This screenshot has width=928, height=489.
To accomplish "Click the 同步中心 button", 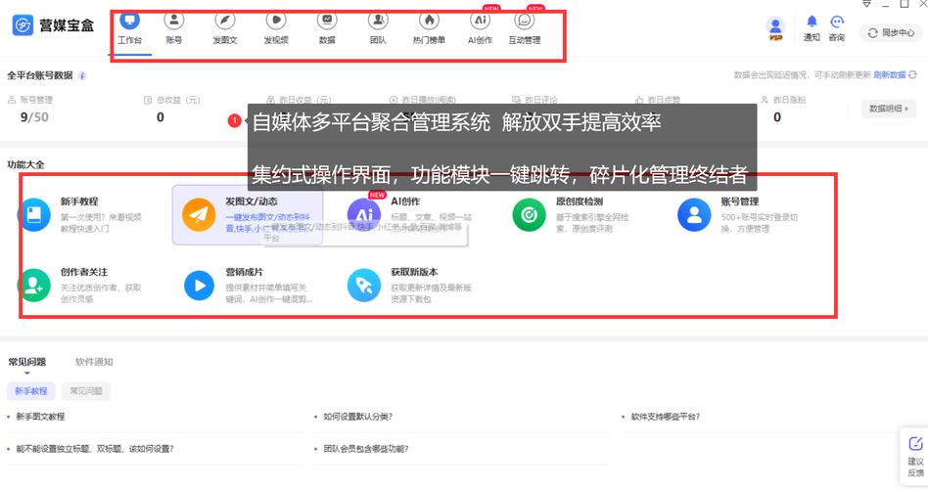I will (x=891, y=32).
